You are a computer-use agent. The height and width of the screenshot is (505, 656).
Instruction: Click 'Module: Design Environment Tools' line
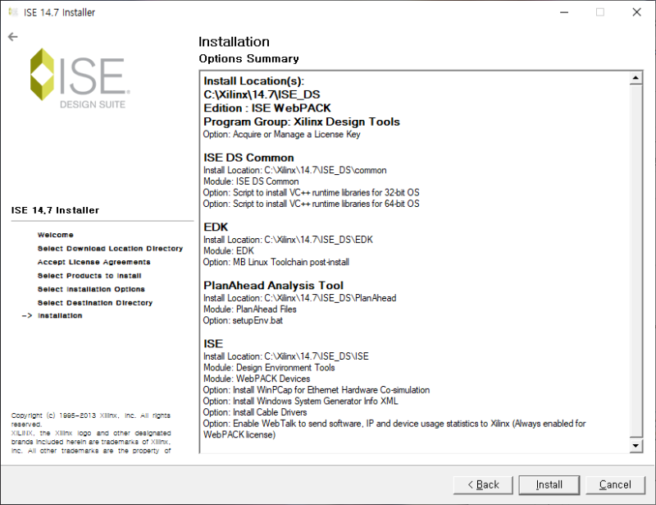269,368
